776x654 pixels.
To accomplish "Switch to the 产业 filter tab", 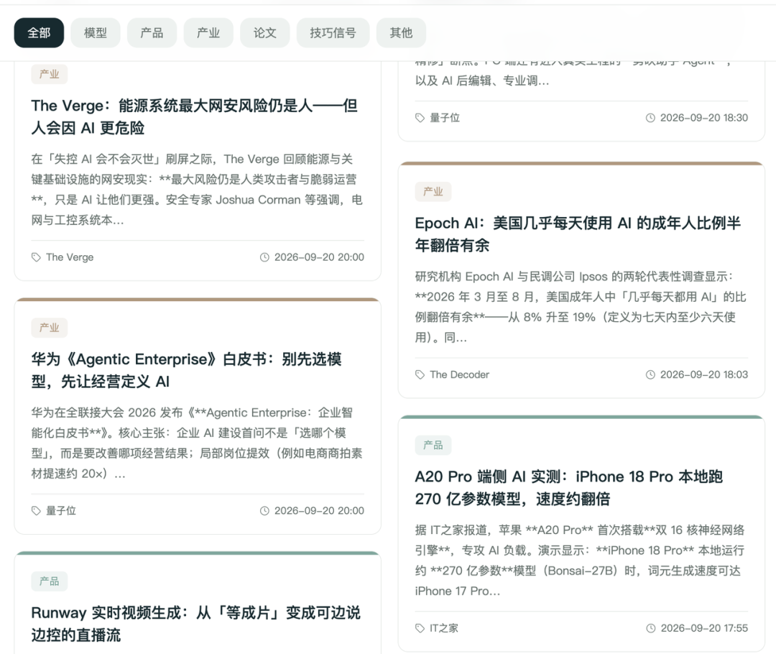I will point(208,32).
